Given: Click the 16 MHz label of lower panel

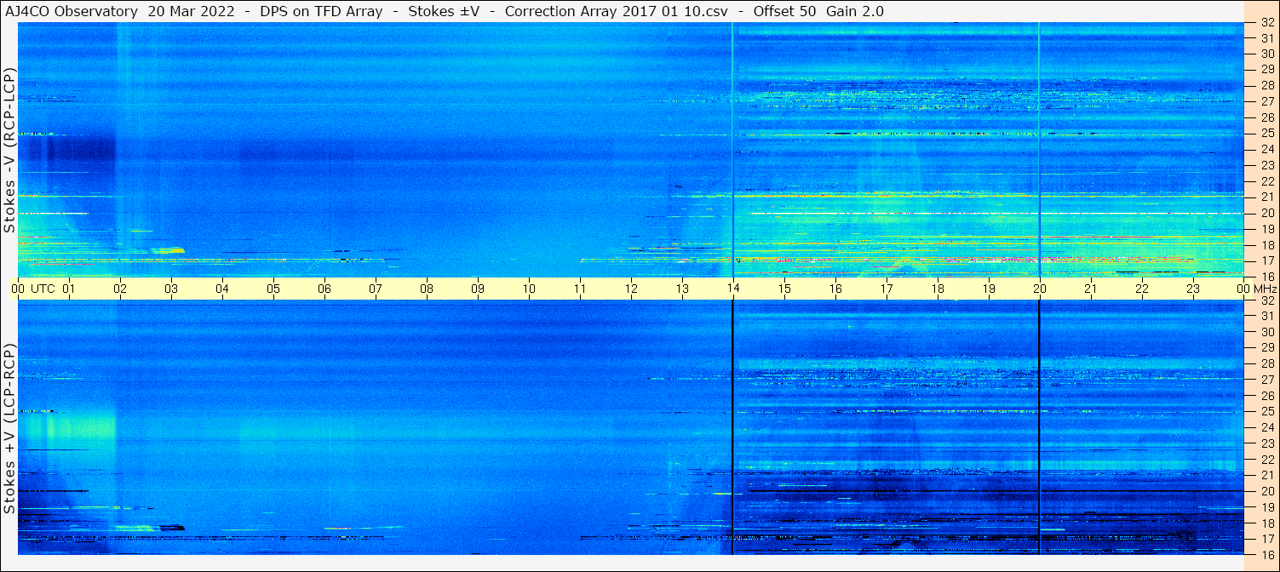Looking at the screenshot, I should pos(1266,555).
